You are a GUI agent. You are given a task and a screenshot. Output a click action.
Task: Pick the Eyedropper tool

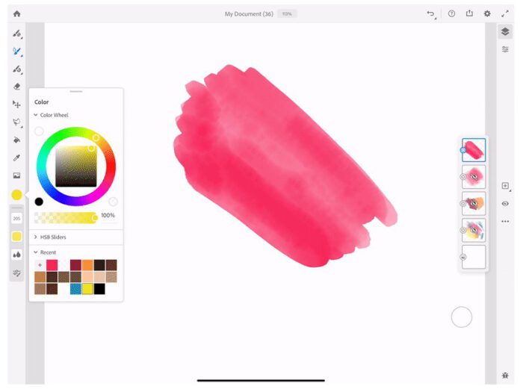[16, 158]
